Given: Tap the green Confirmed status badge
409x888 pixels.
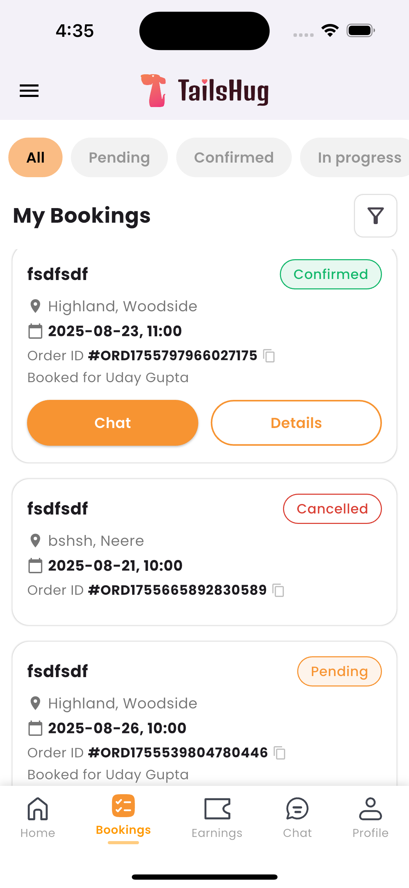Looking at the screenshot, I should tap(331, 274).
